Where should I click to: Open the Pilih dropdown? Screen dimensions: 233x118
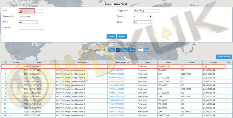[28, 22]
